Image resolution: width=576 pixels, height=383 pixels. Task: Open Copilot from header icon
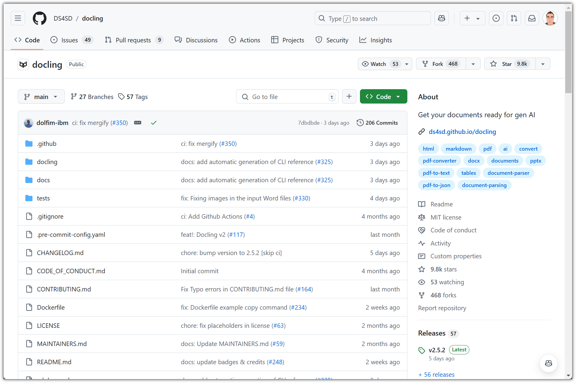click(x=441, y=18)
